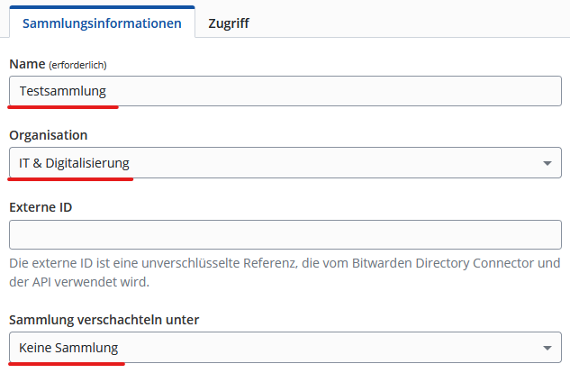Click the Organisation field label
Image resolution: width=570 pixels, height=373 pixels.
pos(49,135)
